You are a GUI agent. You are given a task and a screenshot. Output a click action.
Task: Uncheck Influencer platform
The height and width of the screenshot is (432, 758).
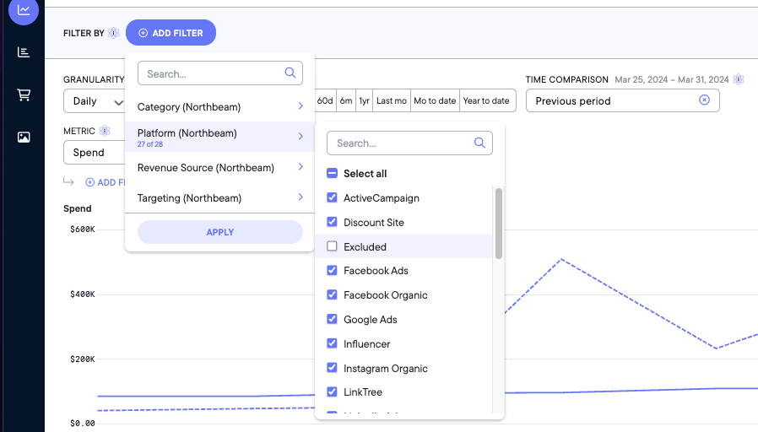pyautogui.click(x=332, y=343)
